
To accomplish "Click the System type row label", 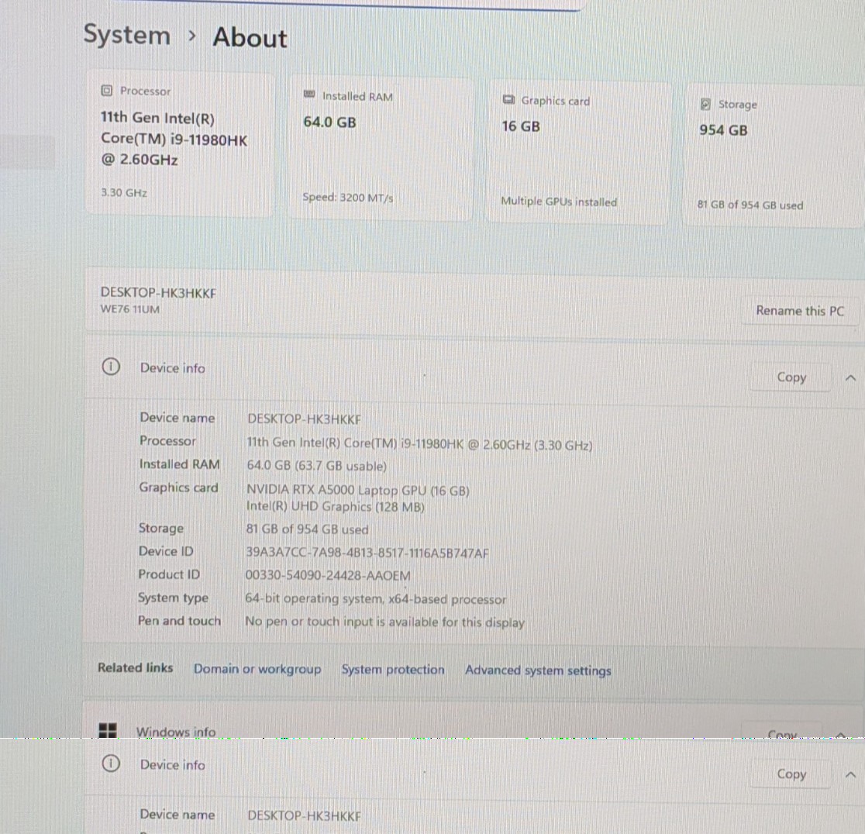I will coord(173,598).
